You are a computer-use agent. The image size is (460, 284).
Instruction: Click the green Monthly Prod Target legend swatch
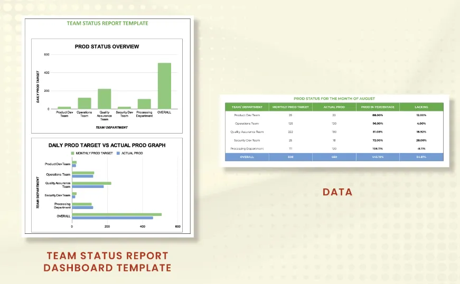click(72, 153)
